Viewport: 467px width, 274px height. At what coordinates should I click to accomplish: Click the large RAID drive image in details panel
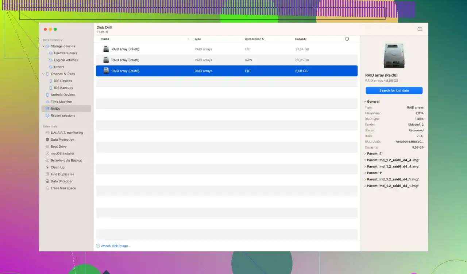(x=394, y=56)
